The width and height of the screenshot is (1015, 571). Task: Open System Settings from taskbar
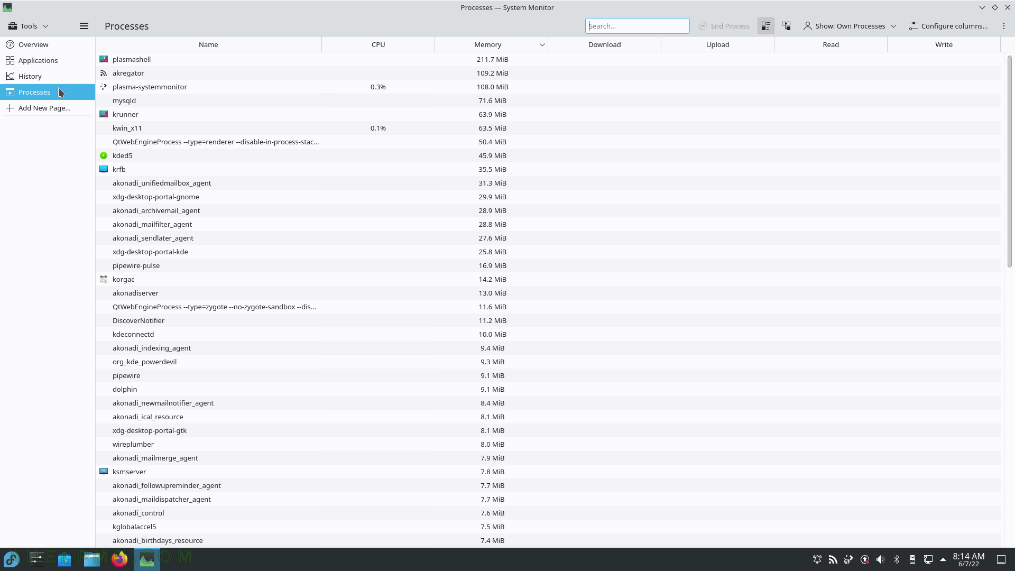click(x=37, y=559)
